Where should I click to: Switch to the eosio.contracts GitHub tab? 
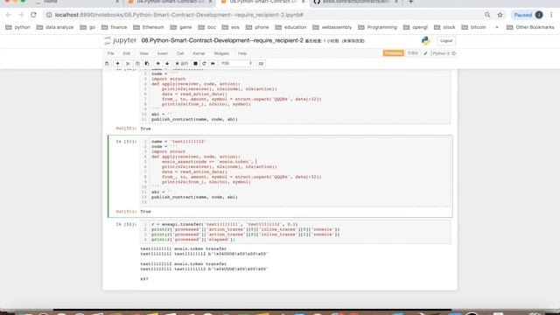point(356,2)
